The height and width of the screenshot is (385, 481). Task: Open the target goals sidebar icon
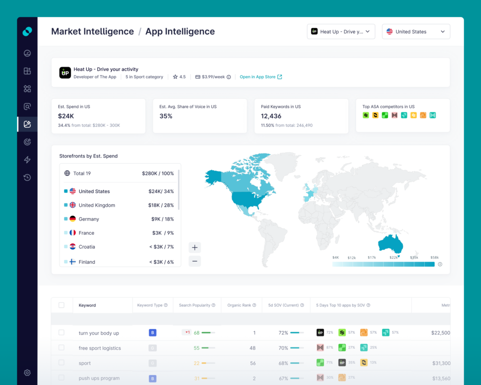point(27,141)
